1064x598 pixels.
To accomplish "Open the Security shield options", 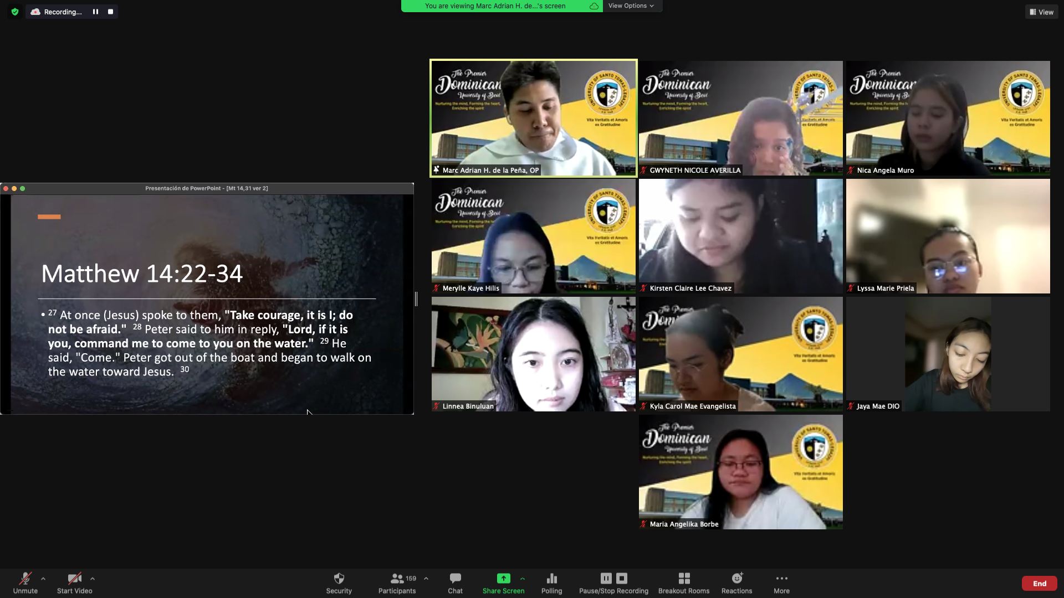I will [x=339, y=582].
